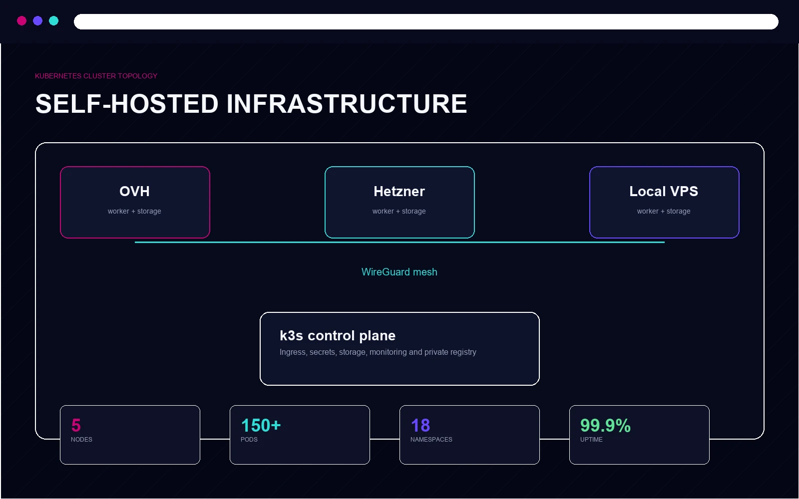Click the Kubernetes Cluster Topology subtitle
Screen dimensions: 799x499
[96, 76]
